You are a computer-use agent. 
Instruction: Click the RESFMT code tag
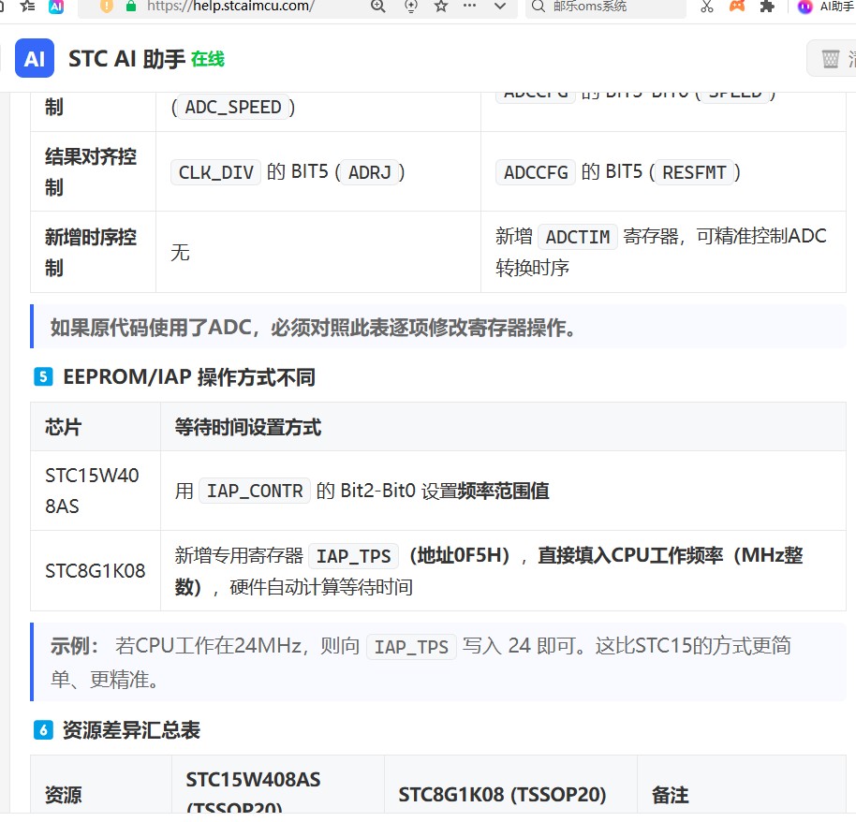[x=694, y=172]
